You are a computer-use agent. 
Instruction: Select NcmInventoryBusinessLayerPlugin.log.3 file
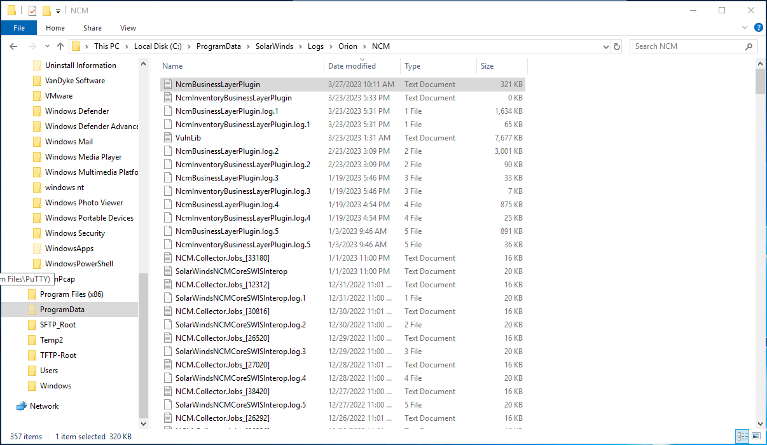pos(243,191)
